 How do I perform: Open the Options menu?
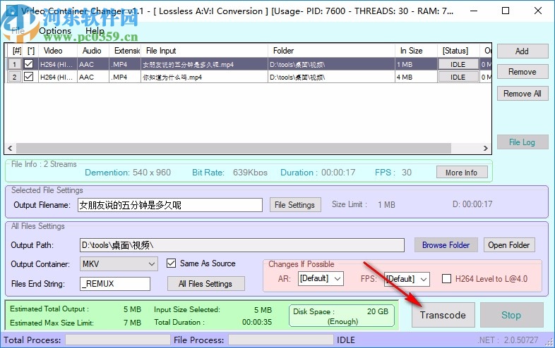click(x=55, y=31)
